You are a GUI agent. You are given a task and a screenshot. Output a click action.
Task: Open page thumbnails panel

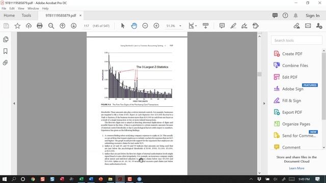point(6,40)
